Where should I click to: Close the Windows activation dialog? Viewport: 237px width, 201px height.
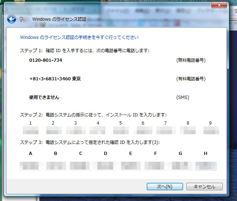pyautogui.click(x=219, y=5)
